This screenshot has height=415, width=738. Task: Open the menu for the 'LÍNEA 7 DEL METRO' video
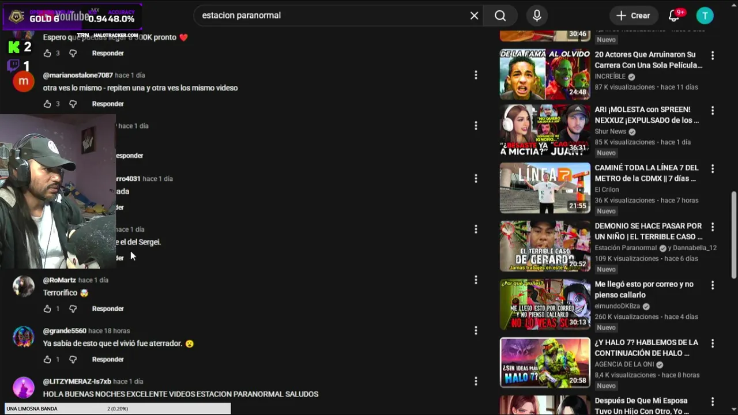point(713,169)
